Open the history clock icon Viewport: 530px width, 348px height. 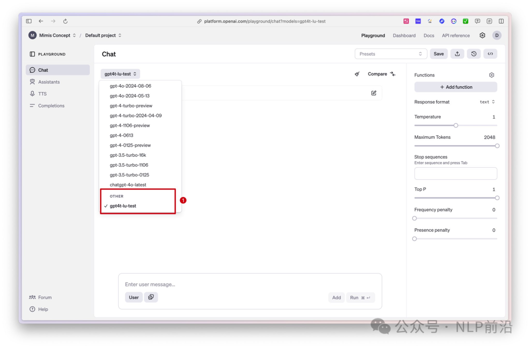[474, 54]
